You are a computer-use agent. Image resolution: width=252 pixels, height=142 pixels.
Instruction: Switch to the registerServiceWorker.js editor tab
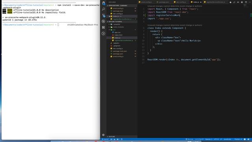click(215, 2)
